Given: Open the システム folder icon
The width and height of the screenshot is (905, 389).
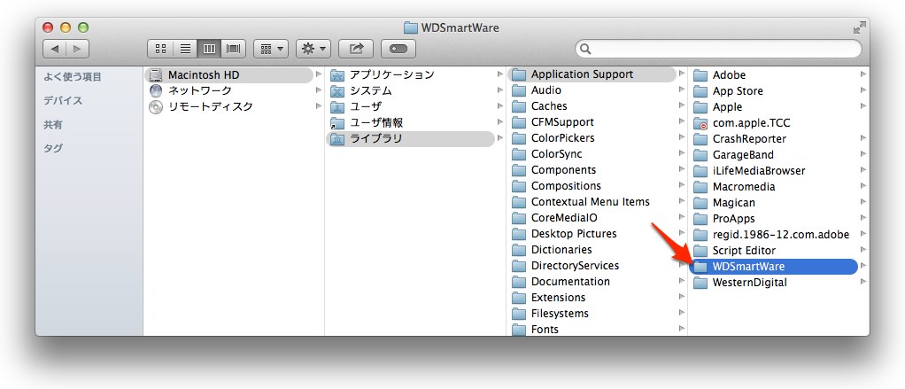Looking at the screenshot, I should click(337, 90).
